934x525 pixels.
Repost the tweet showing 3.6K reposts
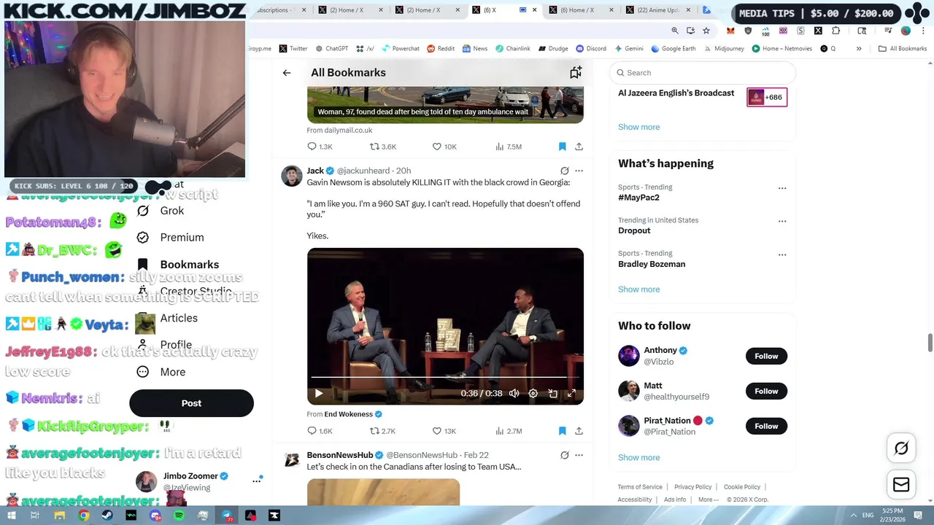point(383,147)
